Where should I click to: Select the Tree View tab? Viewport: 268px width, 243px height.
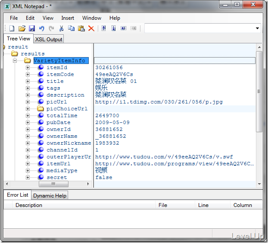click(19, 39)
